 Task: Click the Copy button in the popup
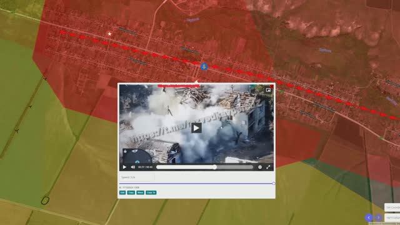click(x=131, y=192)
